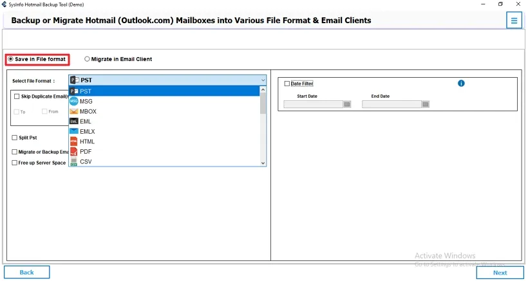The height and width of the screenshot is (281, 528).
Task: Minimize the application window
Action: coord(482,5)
